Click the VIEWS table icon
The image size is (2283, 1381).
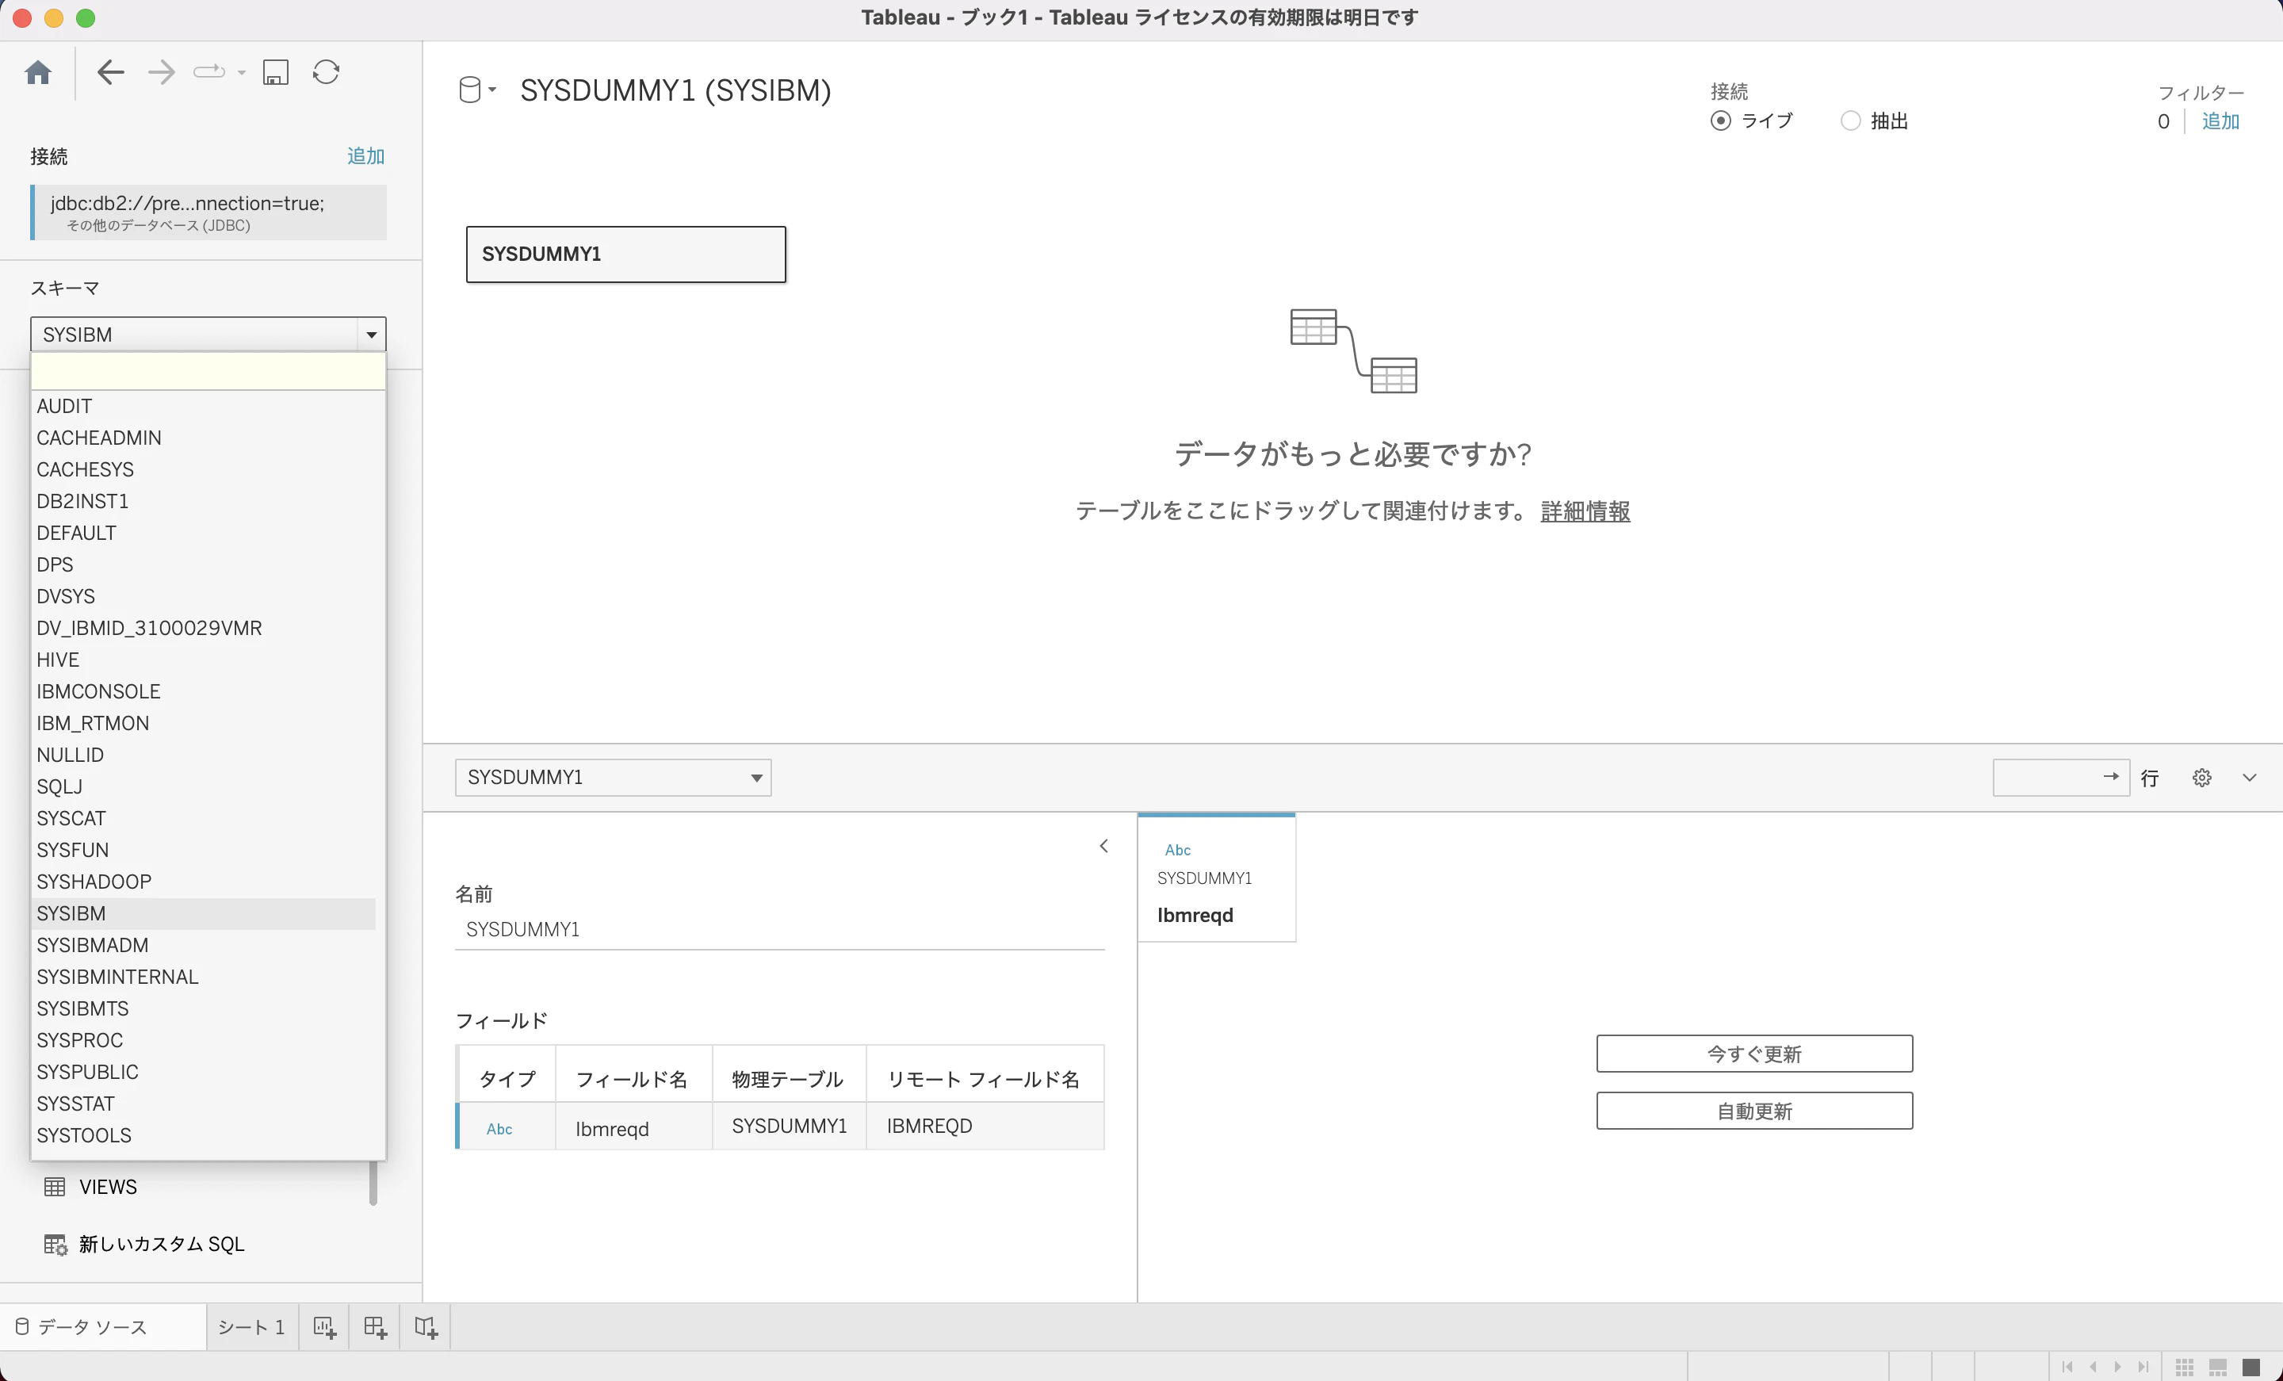click(55, 1188)
